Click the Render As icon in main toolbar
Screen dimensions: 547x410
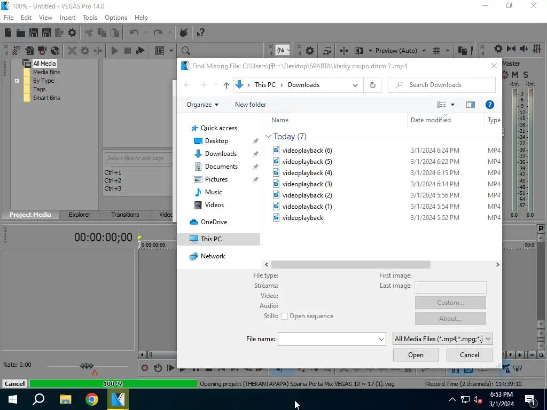(x=59, y=33)
